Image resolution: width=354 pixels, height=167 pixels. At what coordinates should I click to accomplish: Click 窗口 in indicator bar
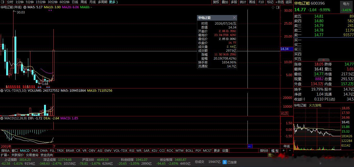[x=15, y=150]
